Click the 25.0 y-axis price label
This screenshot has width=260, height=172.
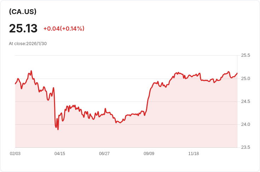(x=246, y=78)
